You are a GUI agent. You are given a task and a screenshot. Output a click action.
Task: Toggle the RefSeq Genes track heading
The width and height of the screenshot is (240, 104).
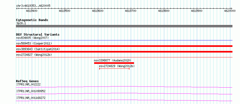(x=28, y=81)
